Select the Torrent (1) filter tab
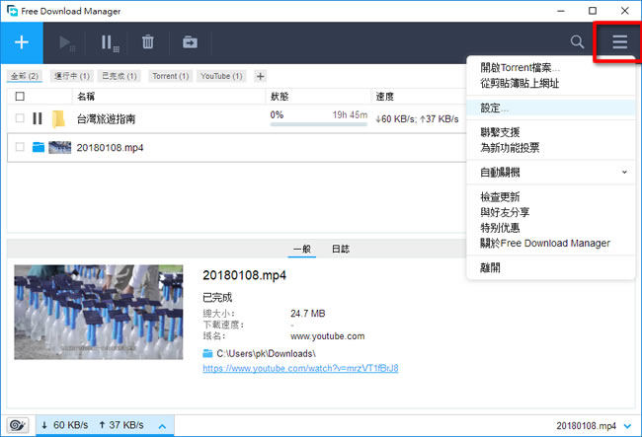This screenshot has height=437, width=642. click(x=170, y=76)
